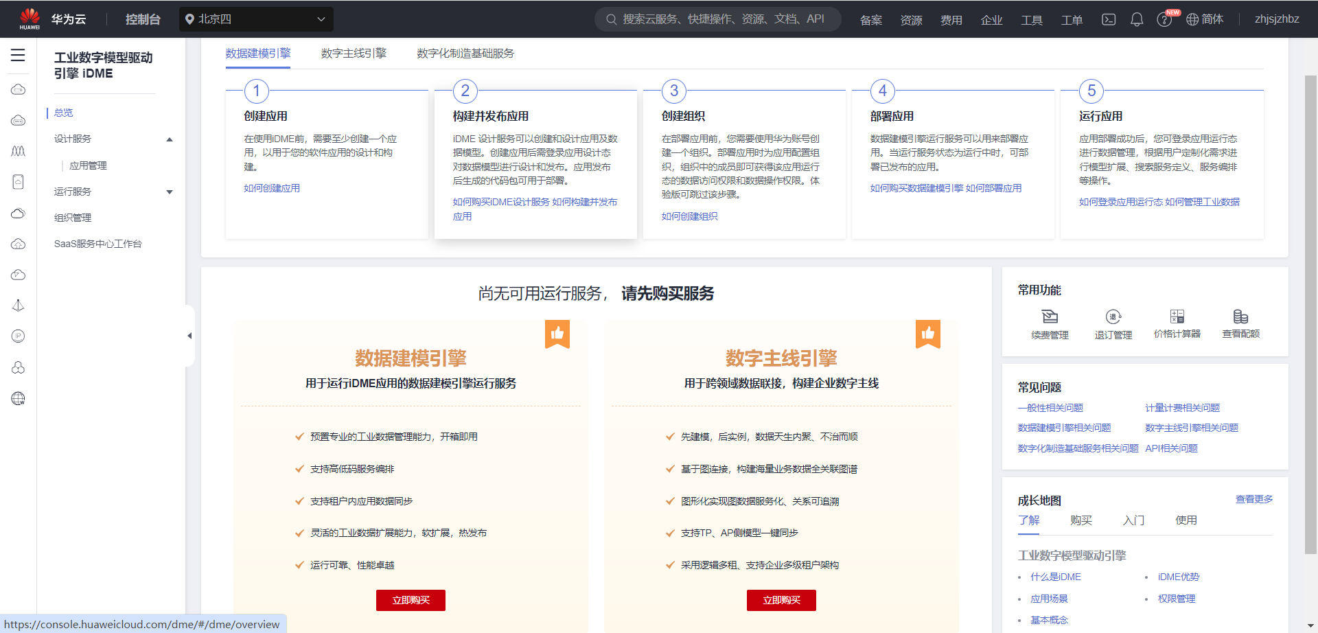Open the 什么是iDME link
Viewport: 1318px width, 633px height.
pos(1056,577)
